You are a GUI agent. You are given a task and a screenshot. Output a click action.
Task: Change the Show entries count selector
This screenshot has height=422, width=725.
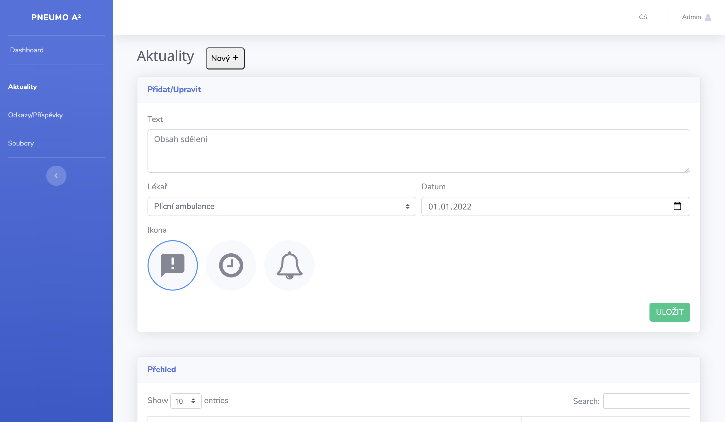[186, 401]
